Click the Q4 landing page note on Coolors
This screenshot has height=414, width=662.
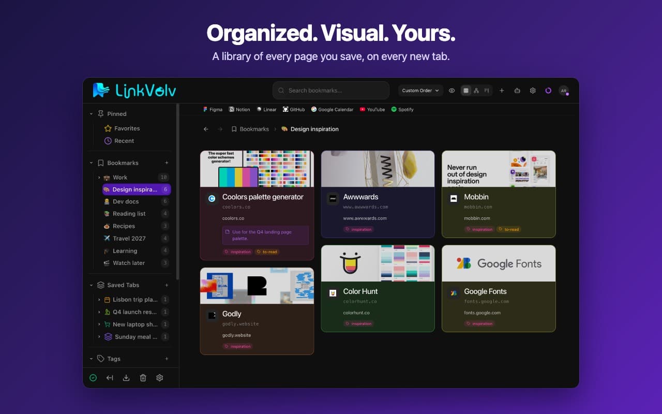pos(265,235)
